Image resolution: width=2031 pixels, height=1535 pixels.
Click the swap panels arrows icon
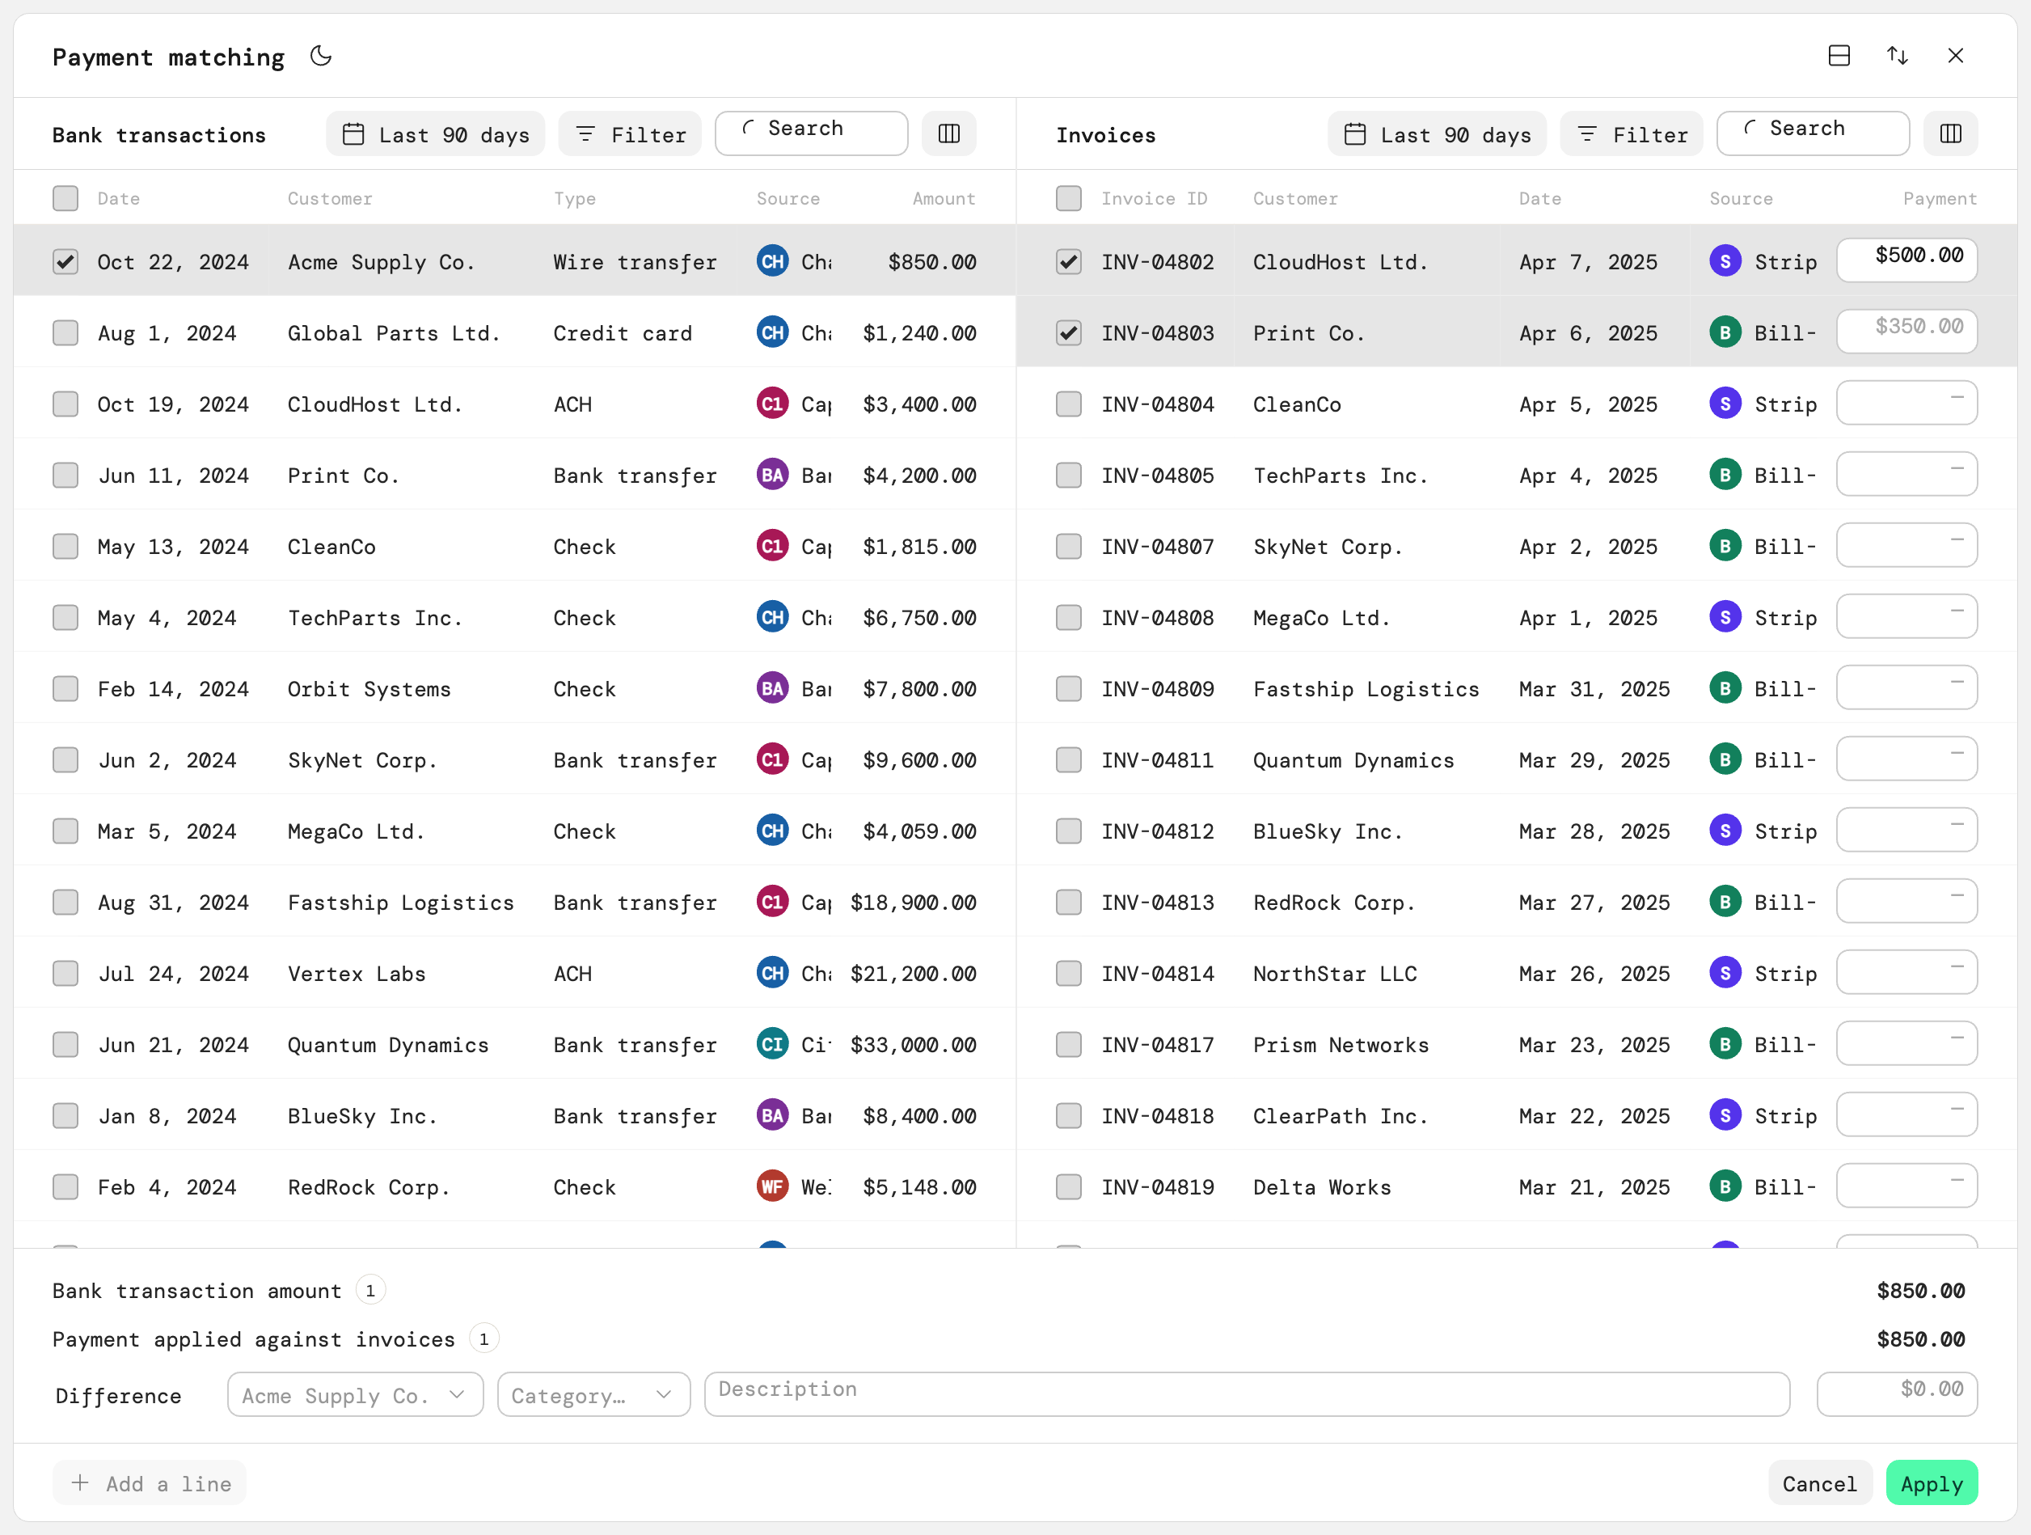[1897, 56]
